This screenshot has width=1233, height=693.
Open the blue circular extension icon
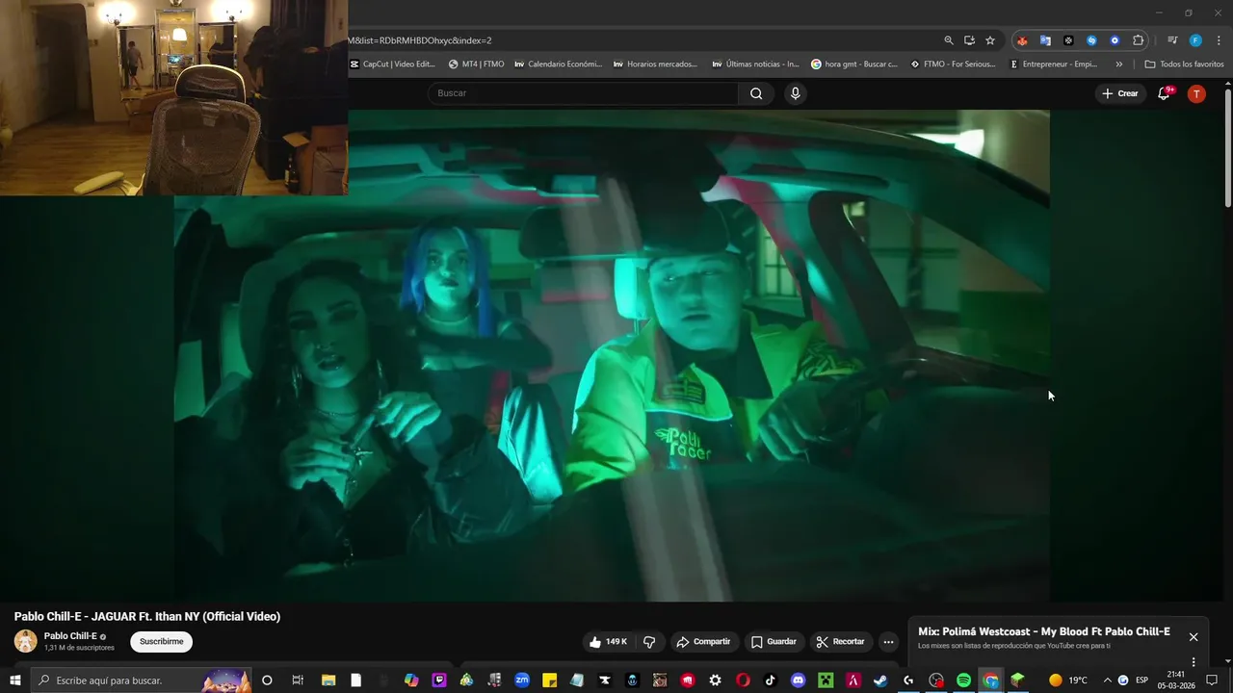point(1115,40)
